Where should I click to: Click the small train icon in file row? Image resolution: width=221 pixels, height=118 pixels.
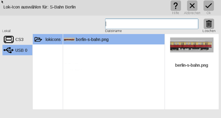pos(69,39)
